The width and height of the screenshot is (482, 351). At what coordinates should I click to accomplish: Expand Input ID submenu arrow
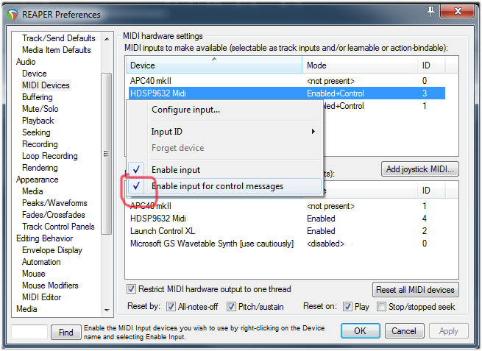click(x=313, y=132)
